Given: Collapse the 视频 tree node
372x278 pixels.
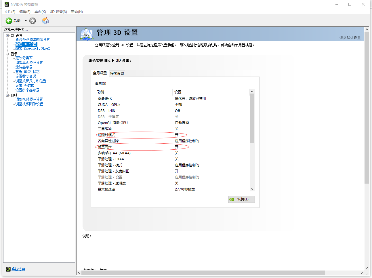Looking at the screenshot, I should click(x=7, y=95).
